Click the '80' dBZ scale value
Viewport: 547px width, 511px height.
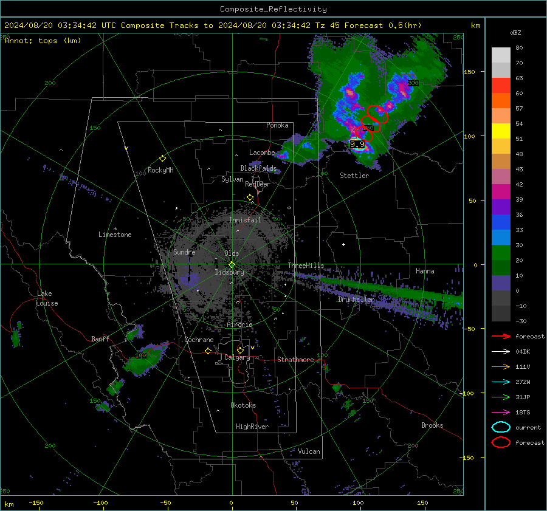519,48
